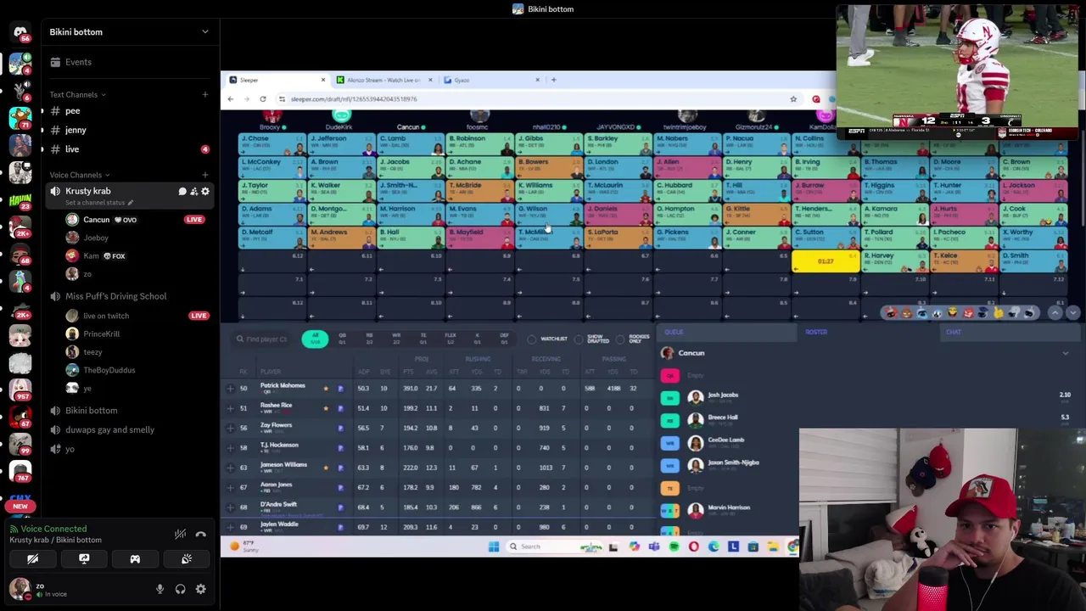Open the live text channel
1086x611 pixels.
[x=72, y=149]
